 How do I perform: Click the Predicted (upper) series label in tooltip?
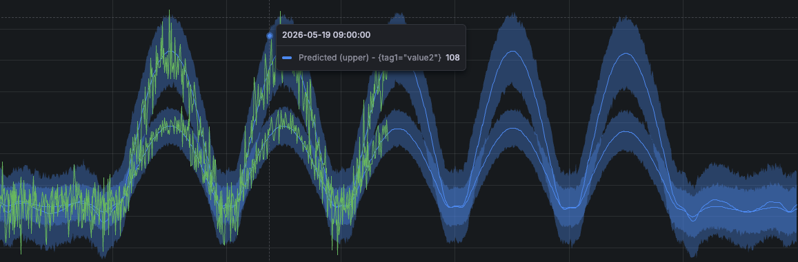pyautogui.click(x=370, y=58)
